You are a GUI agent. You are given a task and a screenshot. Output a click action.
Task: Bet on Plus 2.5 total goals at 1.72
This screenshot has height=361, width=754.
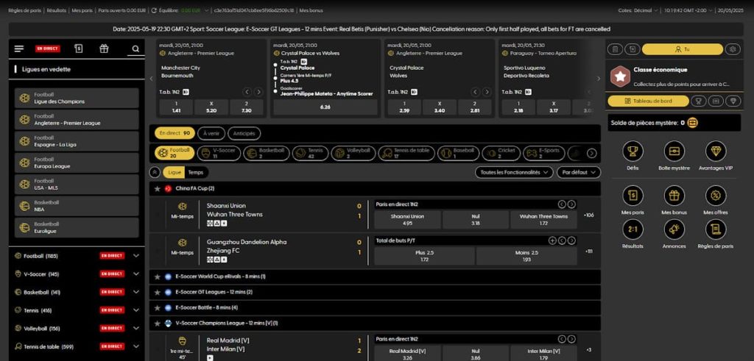coord(424,256)
